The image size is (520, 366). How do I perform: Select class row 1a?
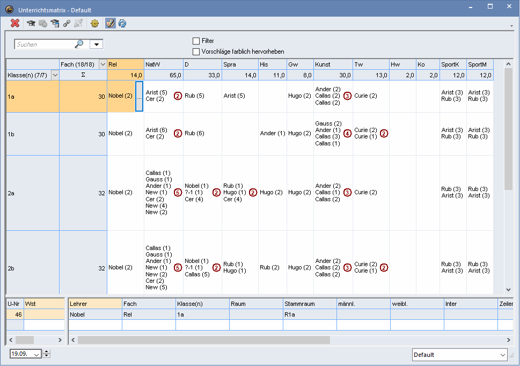(33, 97)
